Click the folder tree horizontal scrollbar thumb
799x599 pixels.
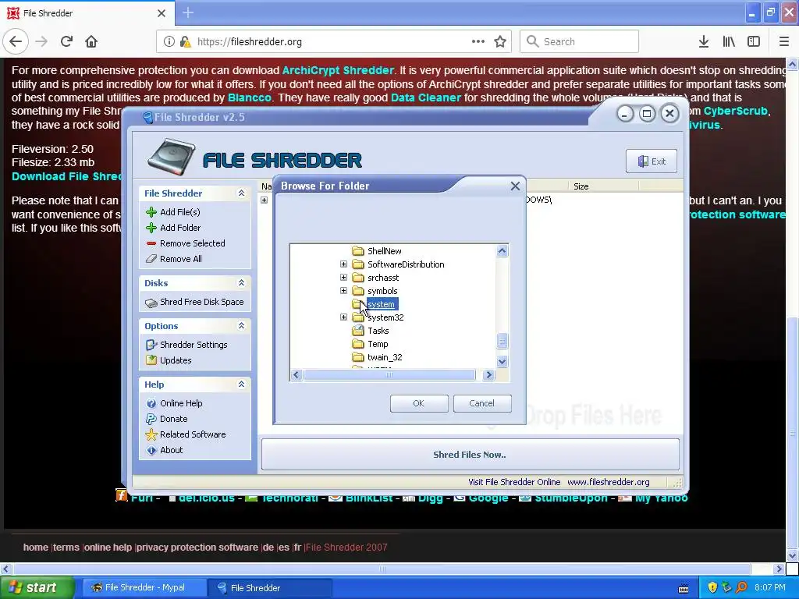[x=389, y=375]
